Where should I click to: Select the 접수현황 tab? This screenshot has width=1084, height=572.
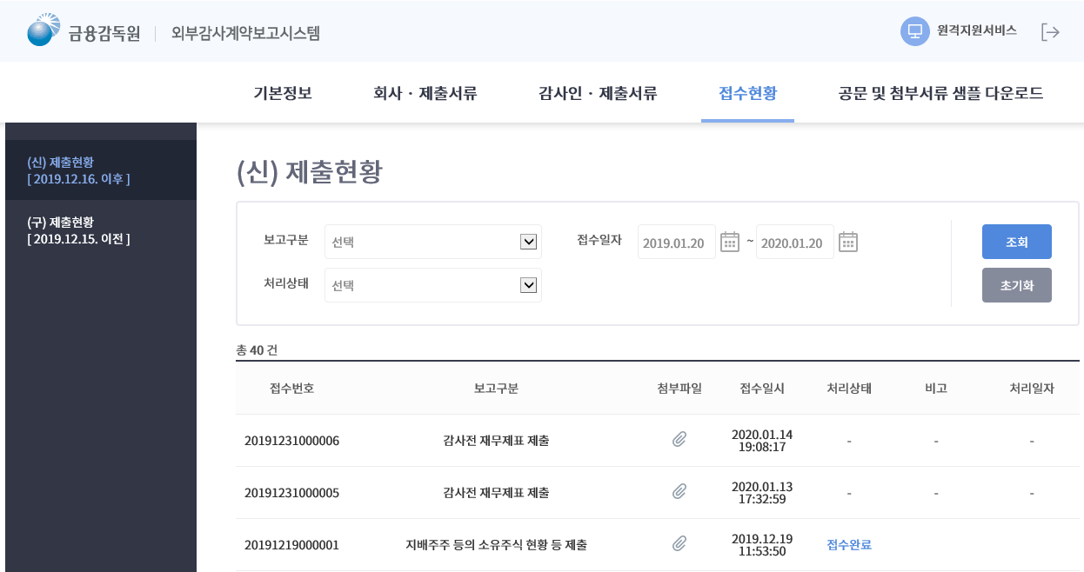[747, 93]
